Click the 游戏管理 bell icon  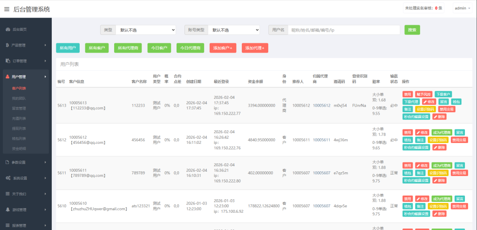click(8, 210)
